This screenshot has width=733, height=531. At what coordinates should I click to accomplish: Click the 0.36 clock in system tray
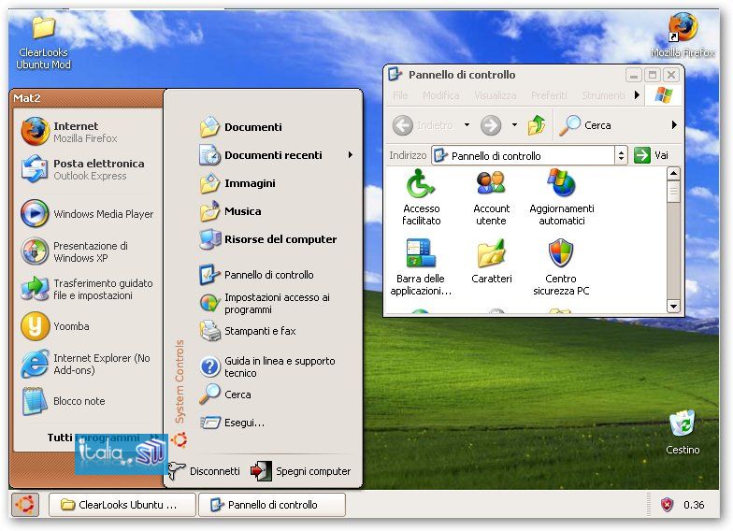point(694,505)
